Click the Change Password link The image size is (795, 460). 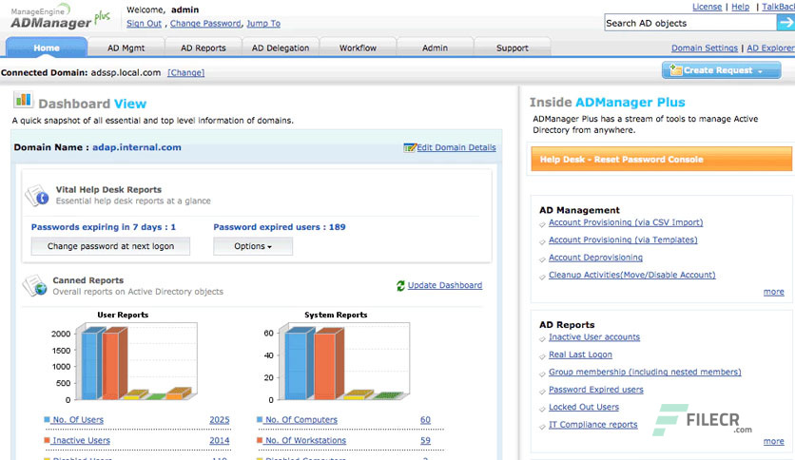tap(205, 24)
